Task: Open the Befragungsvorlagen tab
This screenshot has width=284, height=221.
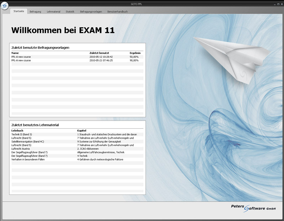Action: 91,11
